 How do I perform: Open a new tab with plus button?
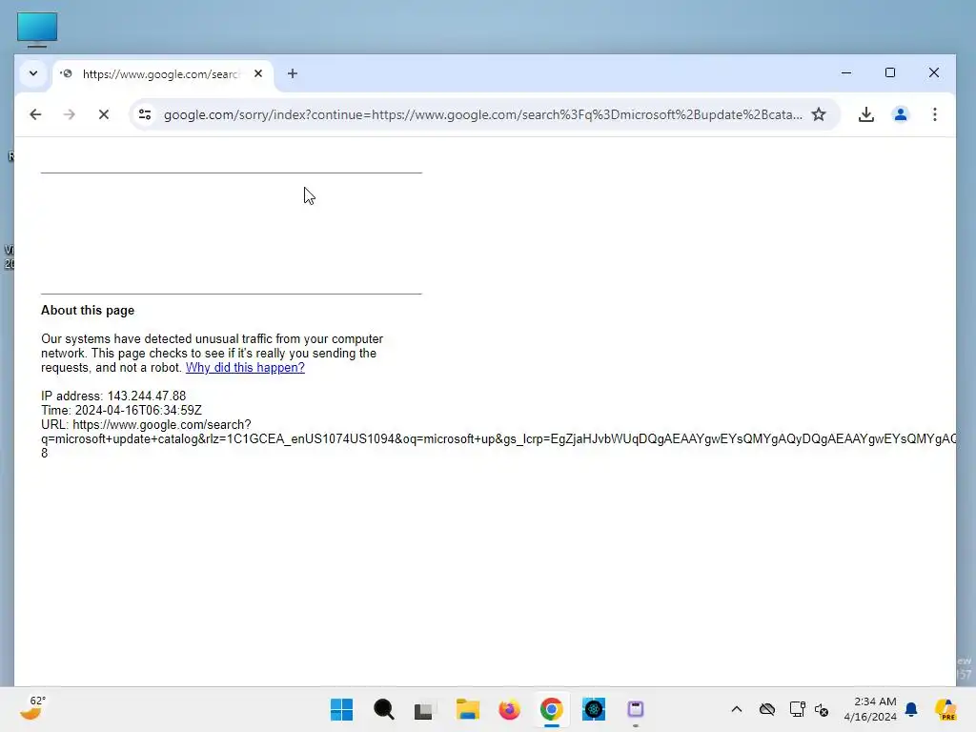pos(293,73)
